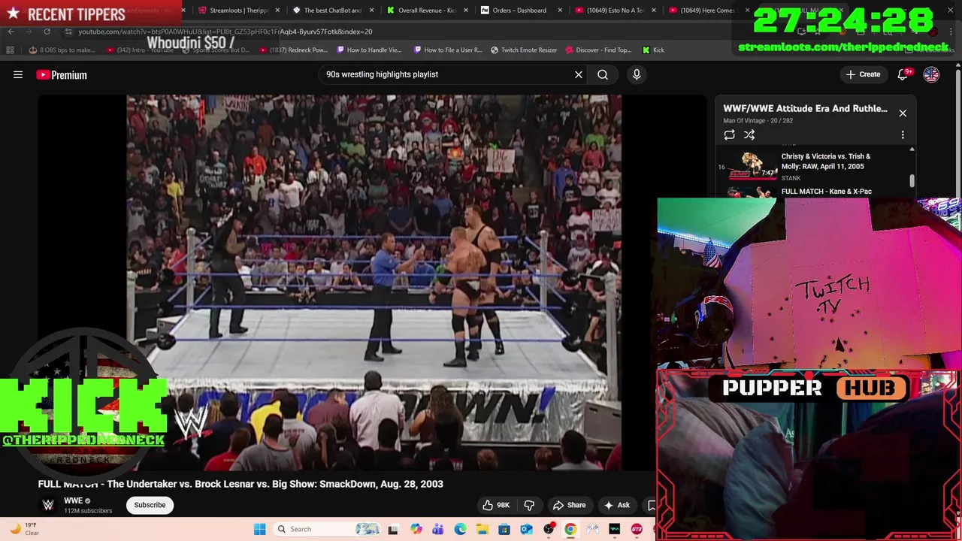This screenshot has width=962, height=541.
Task: Open the weather widget showing 19°F
Action: tap(24, 529)
